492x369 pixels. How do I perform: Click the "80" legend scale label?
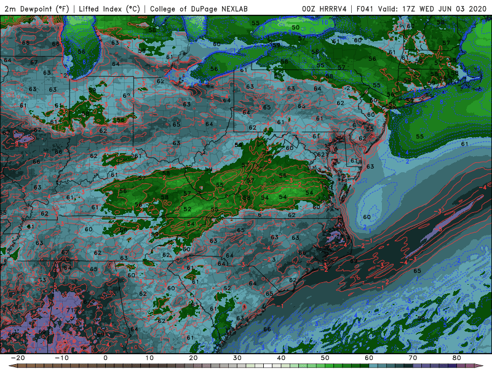click(457, 358)
